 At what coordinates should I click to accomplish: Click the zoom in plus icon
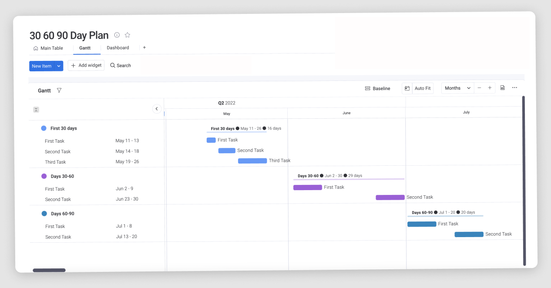coord(490,88)
